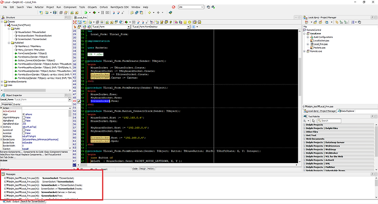
Task: Click the Open Project toolbar icon
Action: (66, 13)
